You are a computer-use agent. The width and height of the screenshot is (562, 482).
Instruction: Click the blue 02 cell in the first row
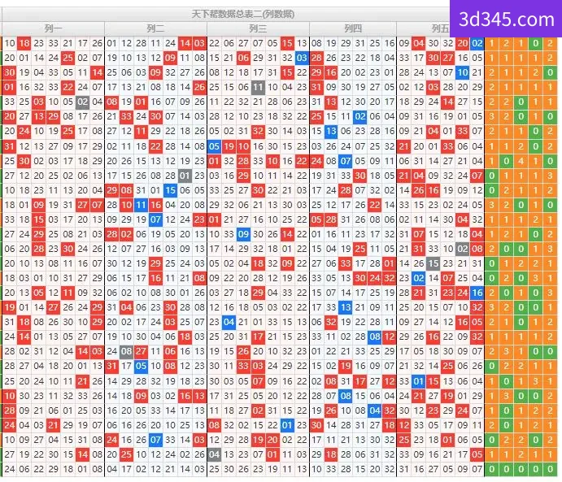(477, 43)
